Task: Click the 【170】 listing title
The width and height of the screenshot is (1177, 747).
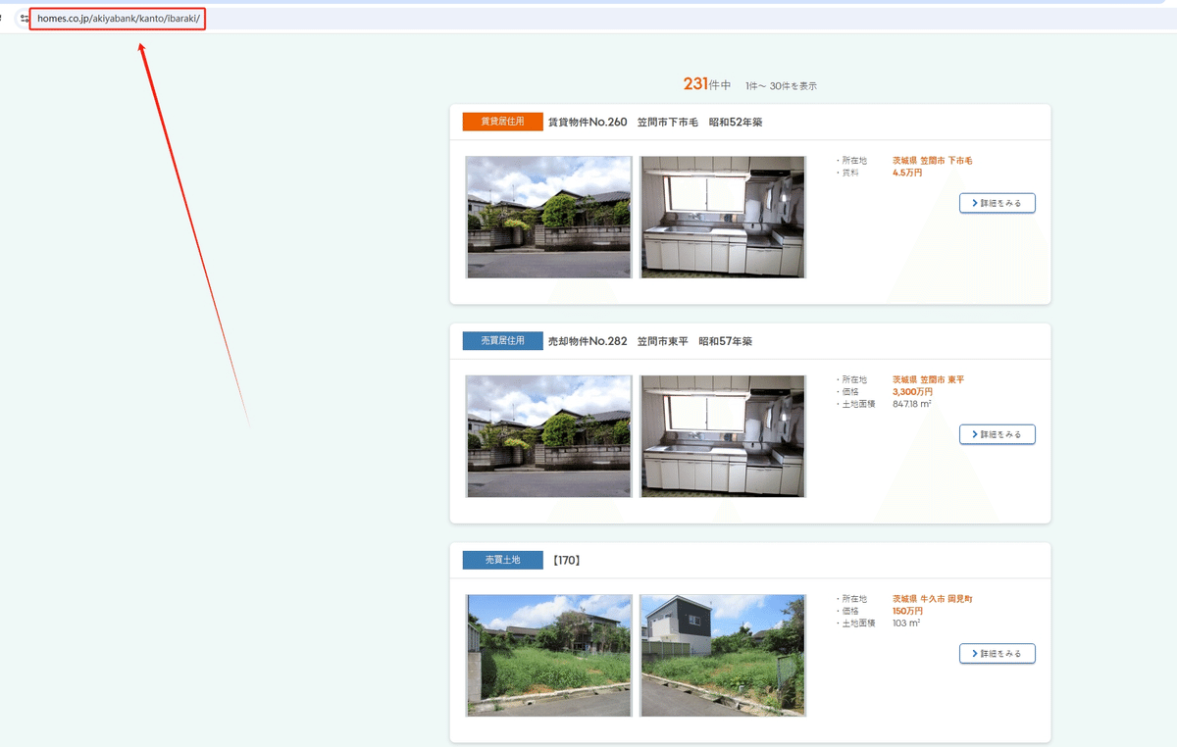Action: click(x=565, y=561)
